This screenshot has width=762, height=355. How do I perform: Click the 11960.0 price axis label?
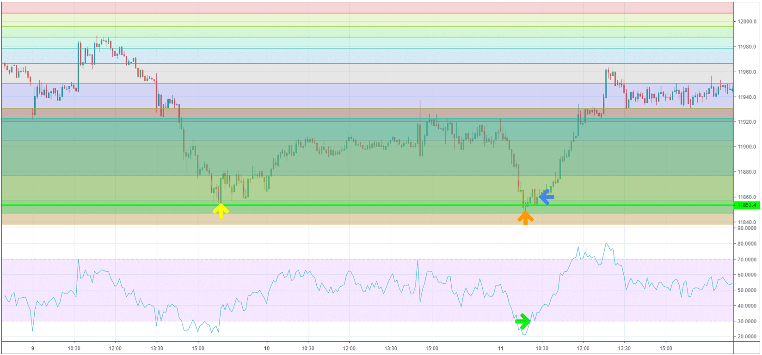tap(747, 72)
